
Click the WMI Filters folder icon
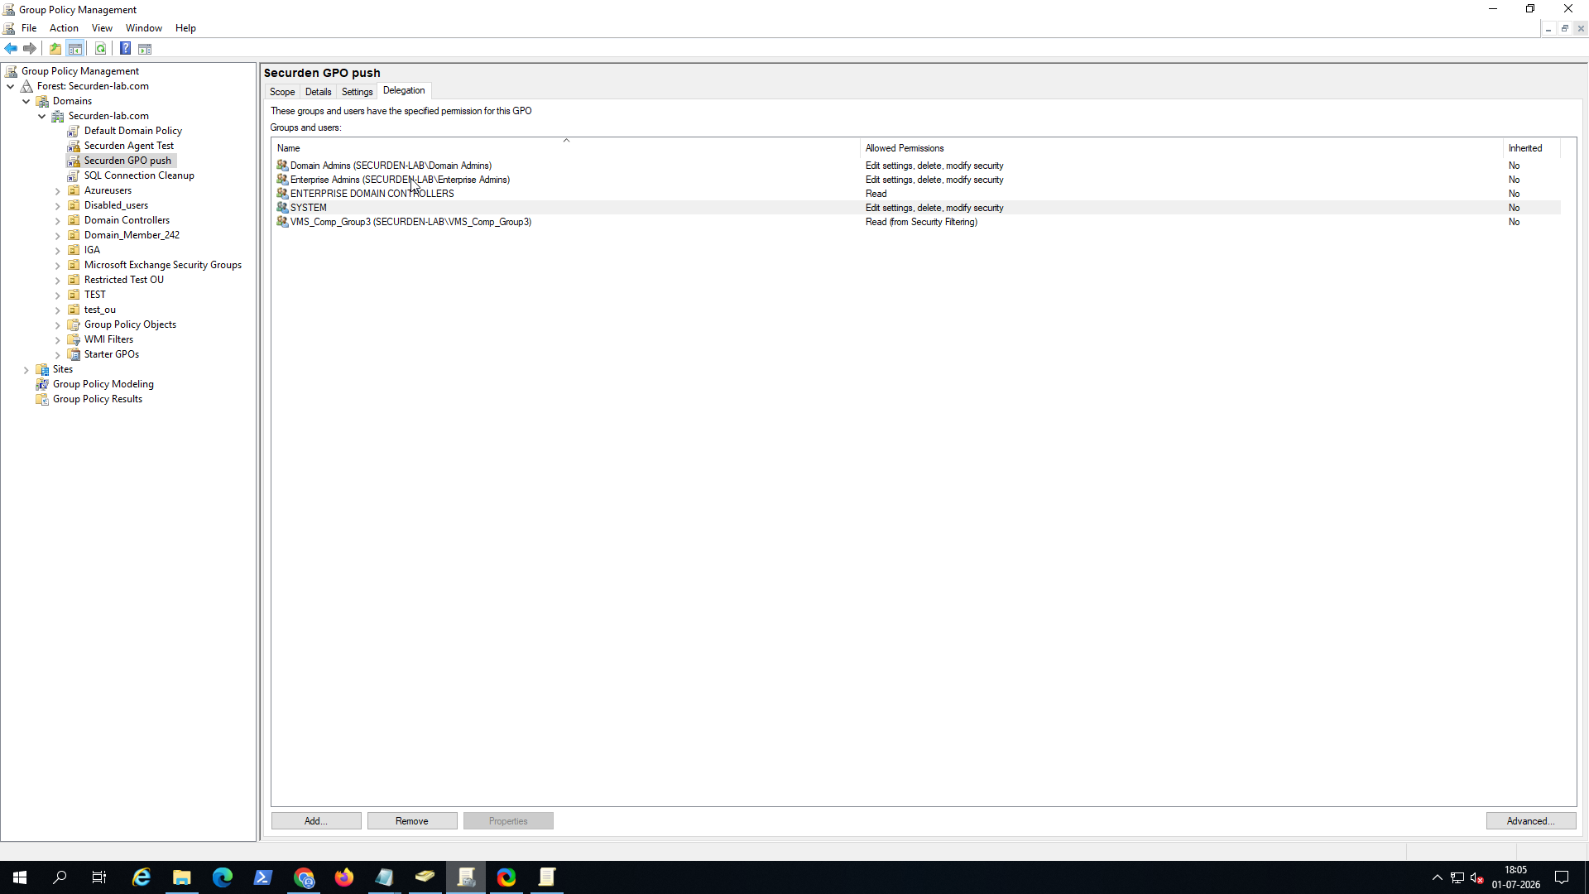(74, 339)
